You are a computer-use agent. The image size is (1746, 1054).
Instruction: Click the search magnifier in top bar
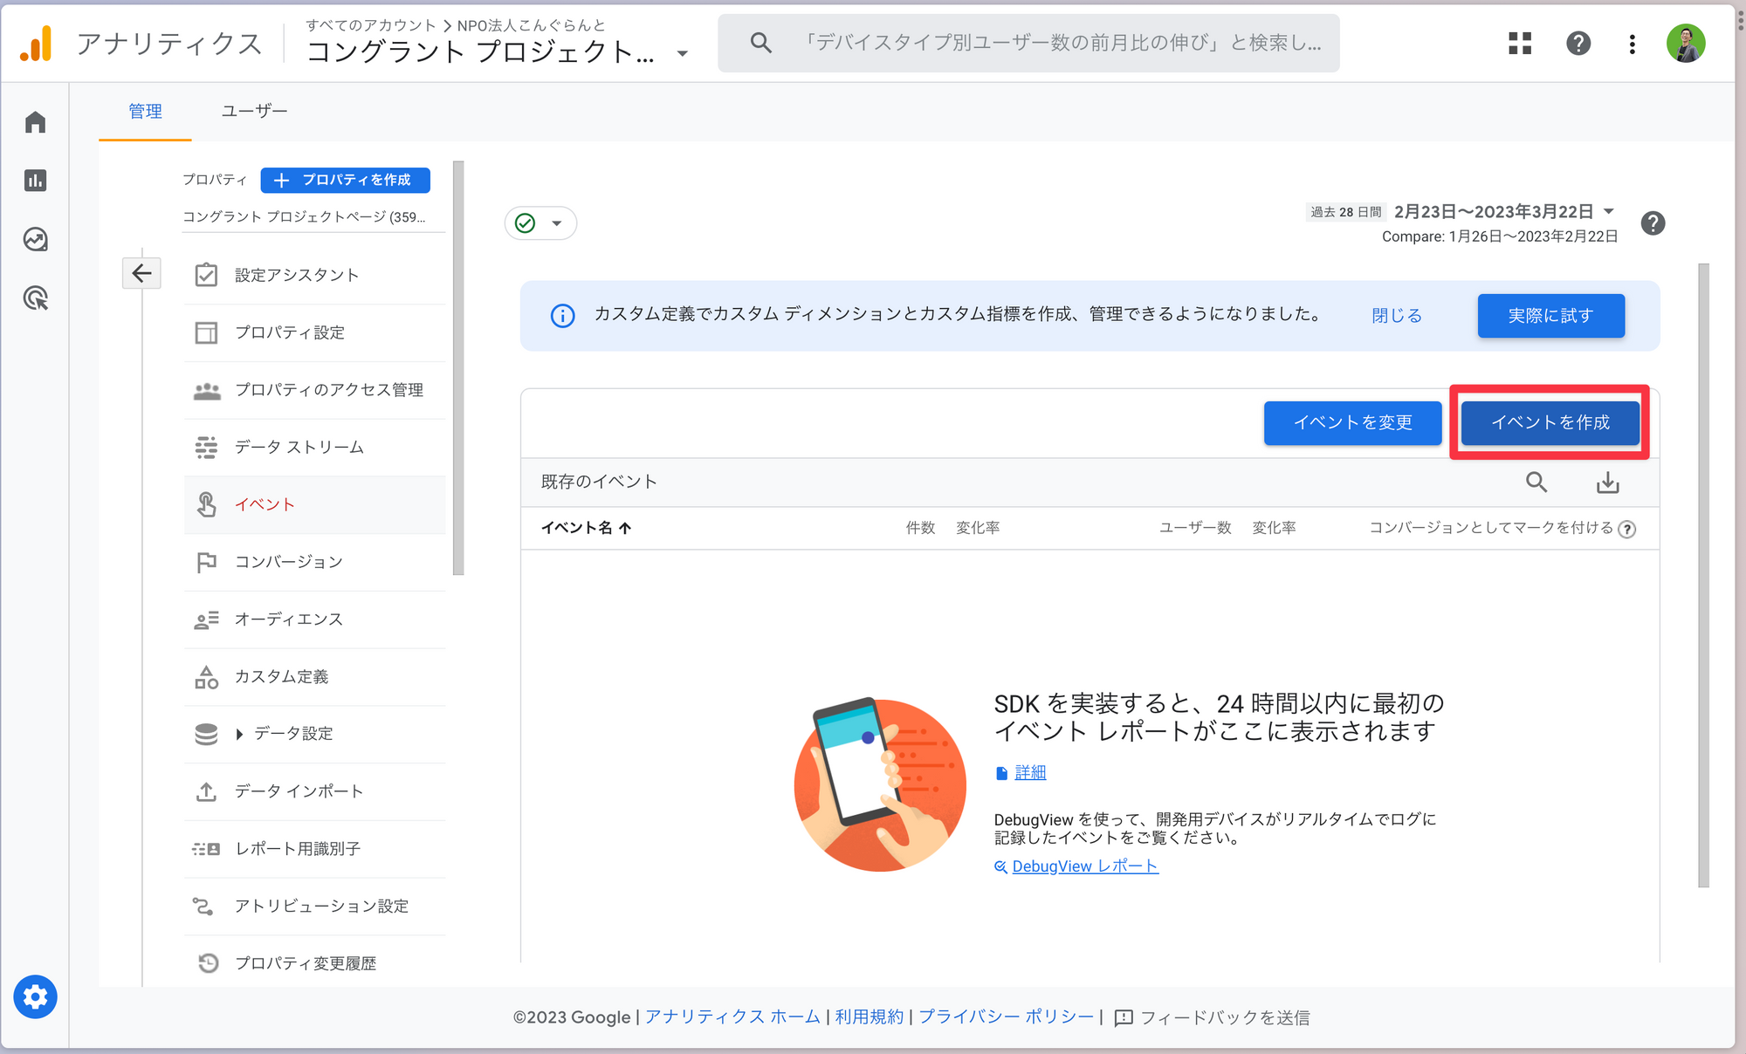point(761,43)
